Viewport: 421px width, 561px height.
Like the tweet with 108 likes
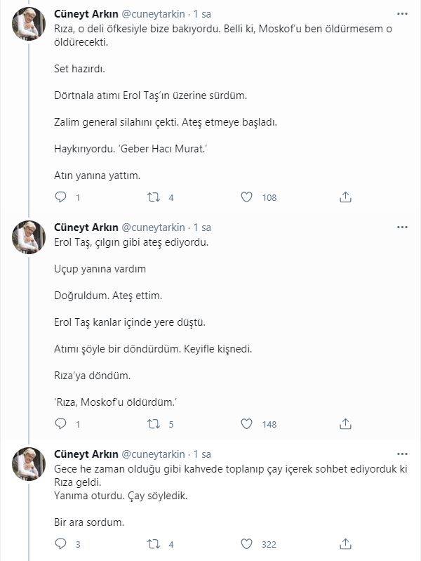coord(246,197)
